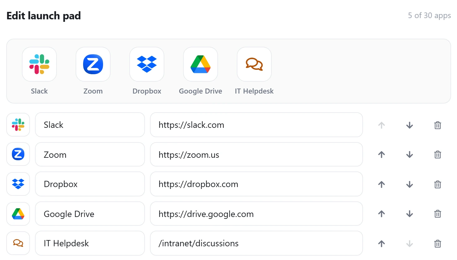
Task: Open the Slack tile in launch pad preview
Action: [39, 64]
